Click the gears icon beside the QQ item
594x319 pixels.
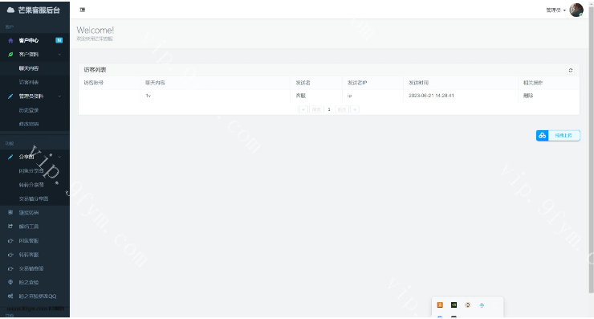(10, 297)
